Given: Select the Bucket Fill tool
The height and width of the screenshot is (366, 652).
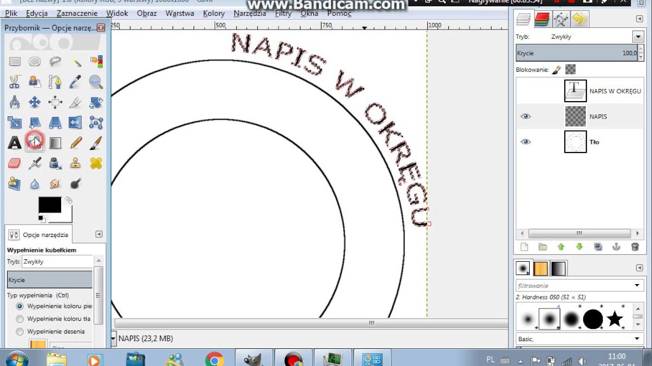Looking at the screenshot, I should coord(35,143).
